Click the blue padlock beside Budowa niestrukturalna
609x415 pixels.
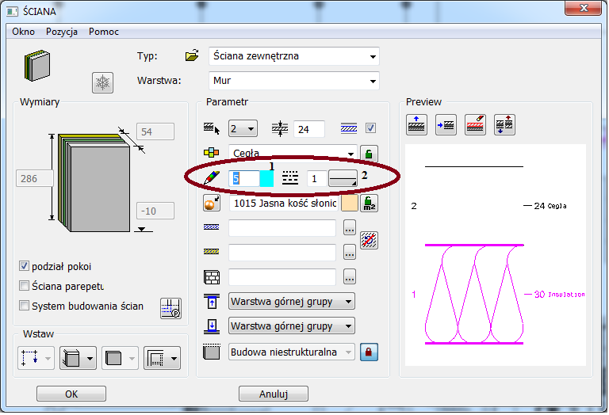click(369, 352)
